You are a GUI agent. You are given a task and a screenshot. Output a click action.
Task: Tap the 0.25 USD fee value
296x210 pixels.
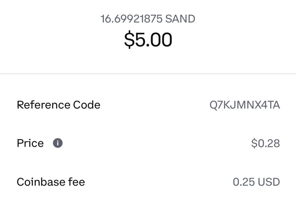click(256, 182)
